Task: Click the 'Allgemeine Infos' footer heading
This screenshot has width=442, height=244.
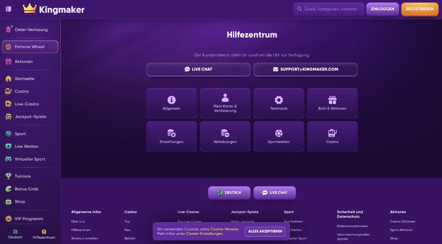Action: point(86,212)
